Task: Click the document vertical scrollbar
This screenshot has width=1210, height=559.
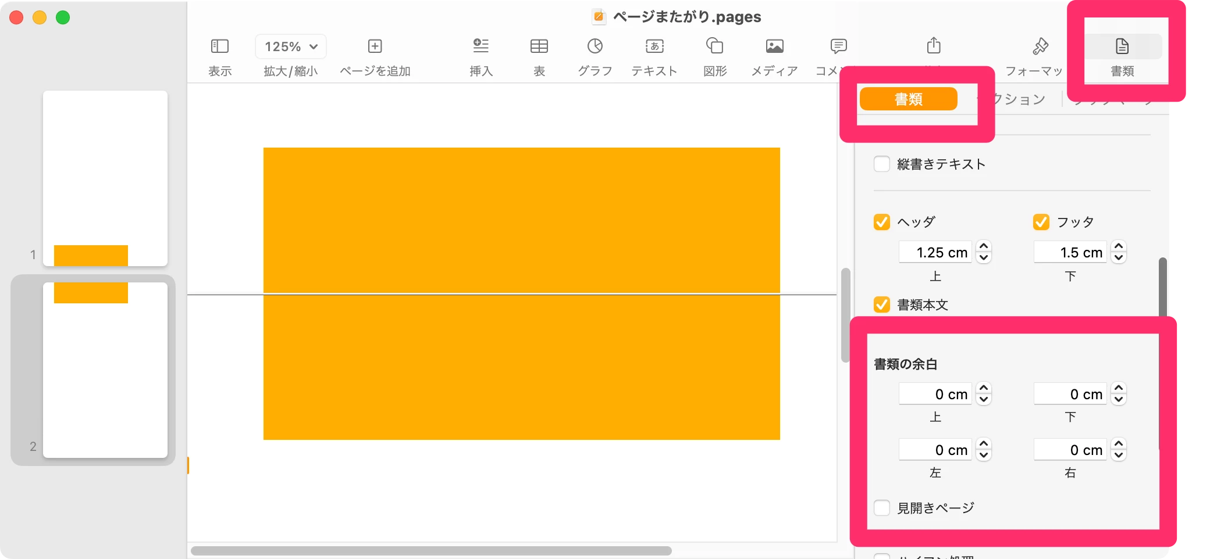Action: click(845, 315)
